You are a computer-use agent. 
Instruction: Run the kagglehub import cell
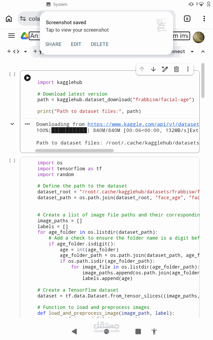tap(27, 78)
